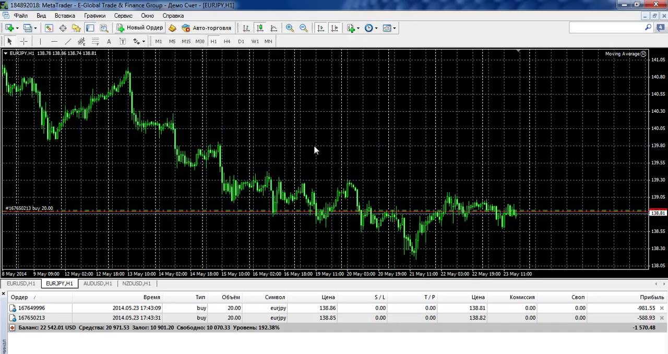
Task: Set timeframe to D1
Action: coord(241,41)
